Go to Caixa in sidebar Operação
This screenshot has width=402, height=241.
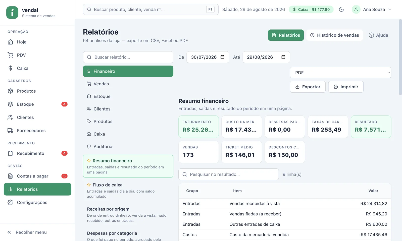tap(37, 68)
